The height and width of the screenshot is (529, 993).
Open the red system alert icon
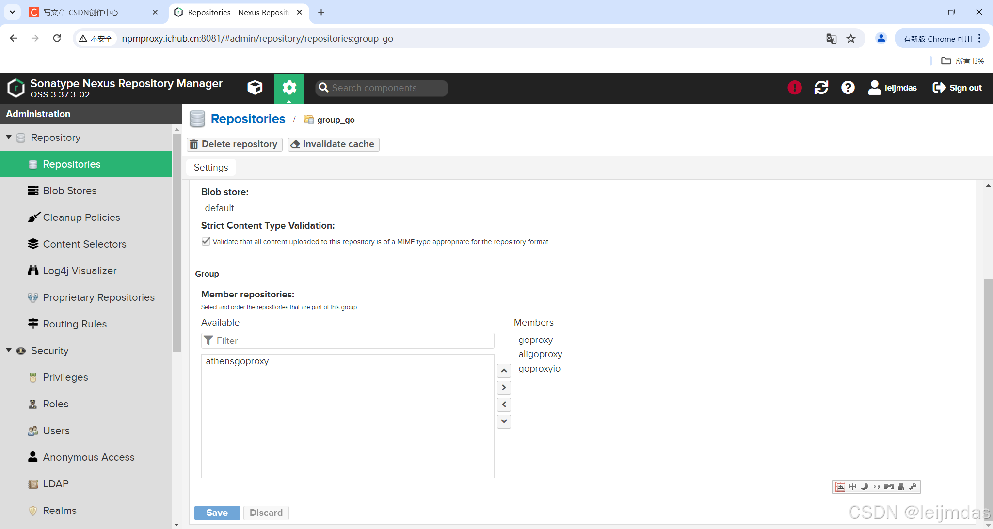pyautogui.click(x=794, y=88)
